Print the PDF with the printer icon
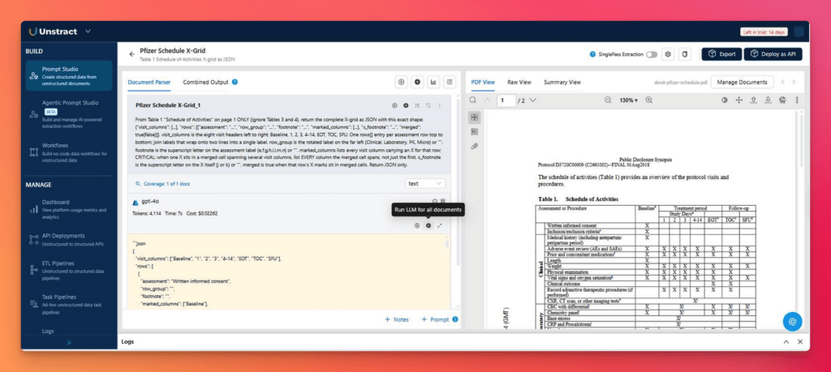This screenshot has width=831, height=372. pos(783,100)
